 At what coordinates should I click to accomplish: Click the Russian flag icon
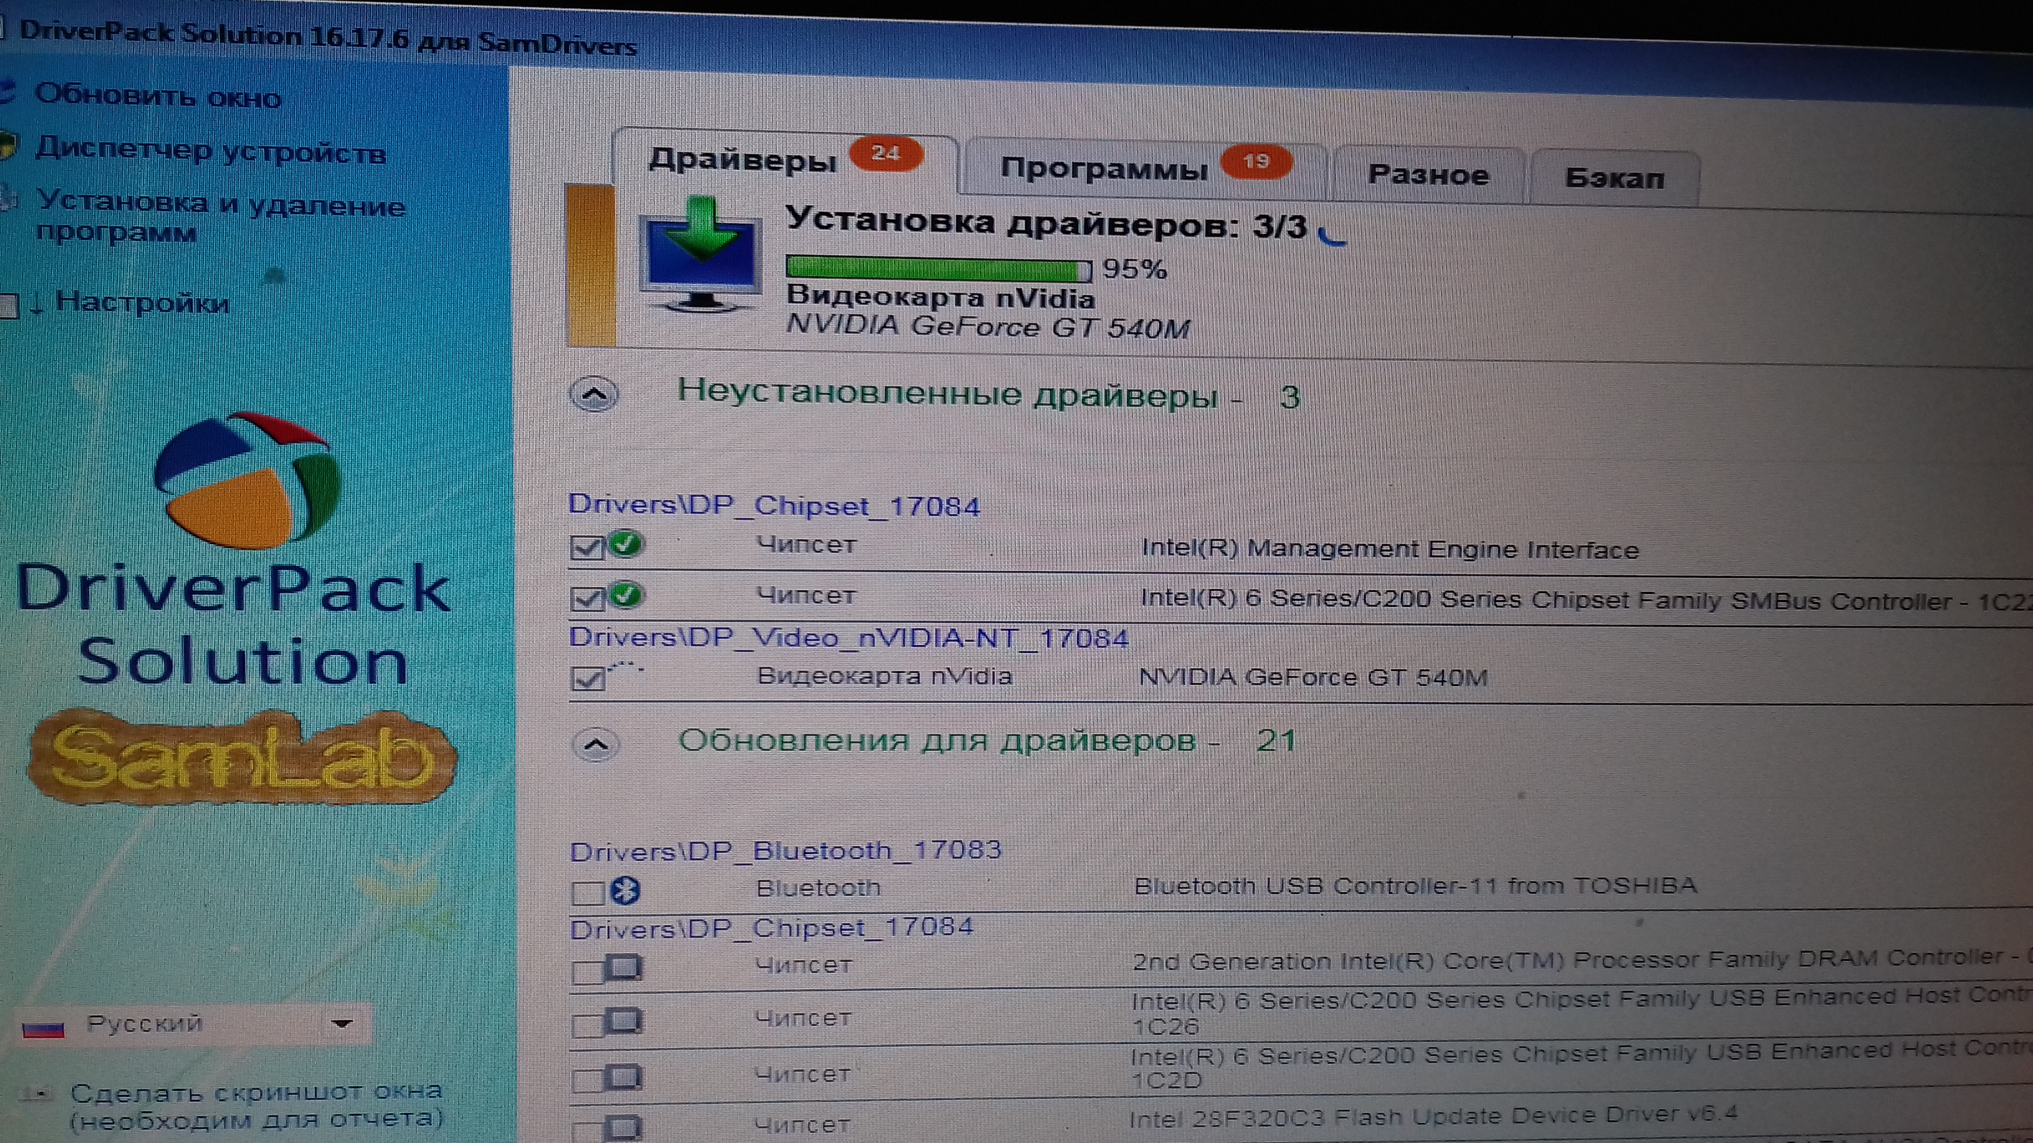pyautogui.click(x=44, y=1028)
